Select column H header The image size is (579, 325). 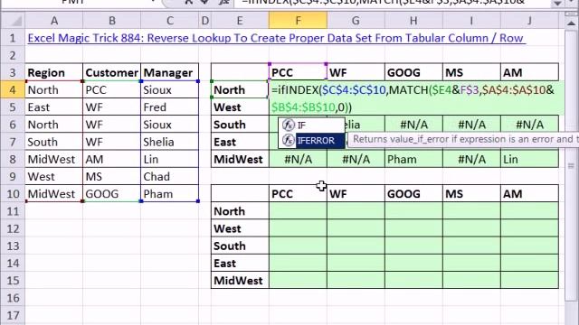pyautogui.click(x=413, y=21)
